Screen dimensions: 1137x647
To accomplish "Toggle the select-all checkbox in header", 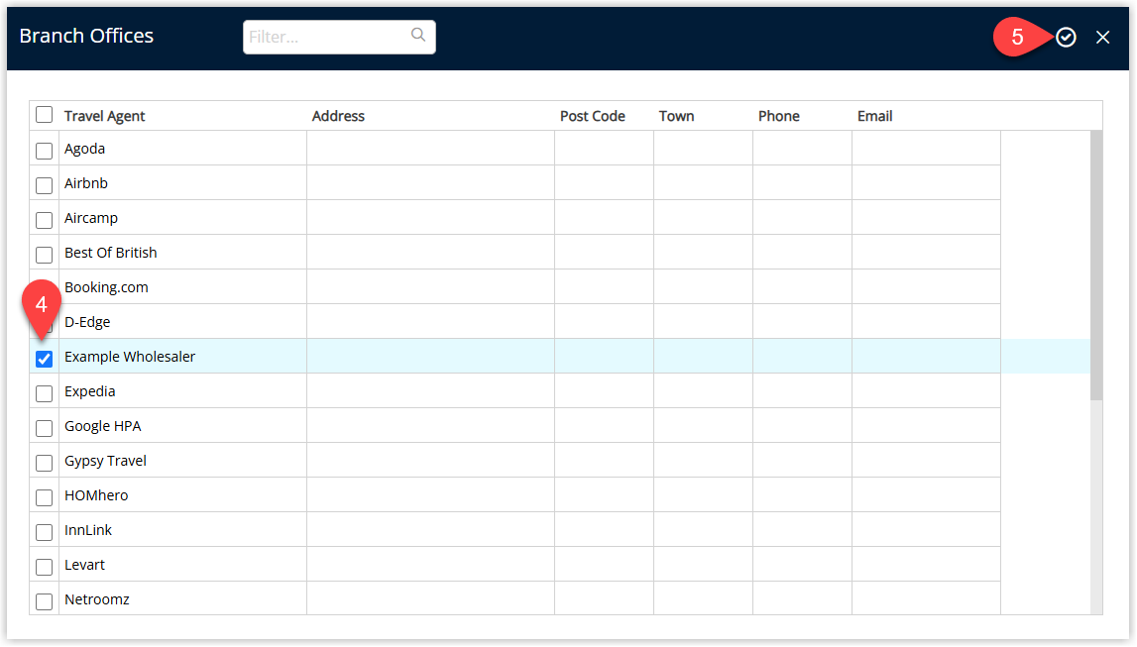I will (x=45, y=115).
